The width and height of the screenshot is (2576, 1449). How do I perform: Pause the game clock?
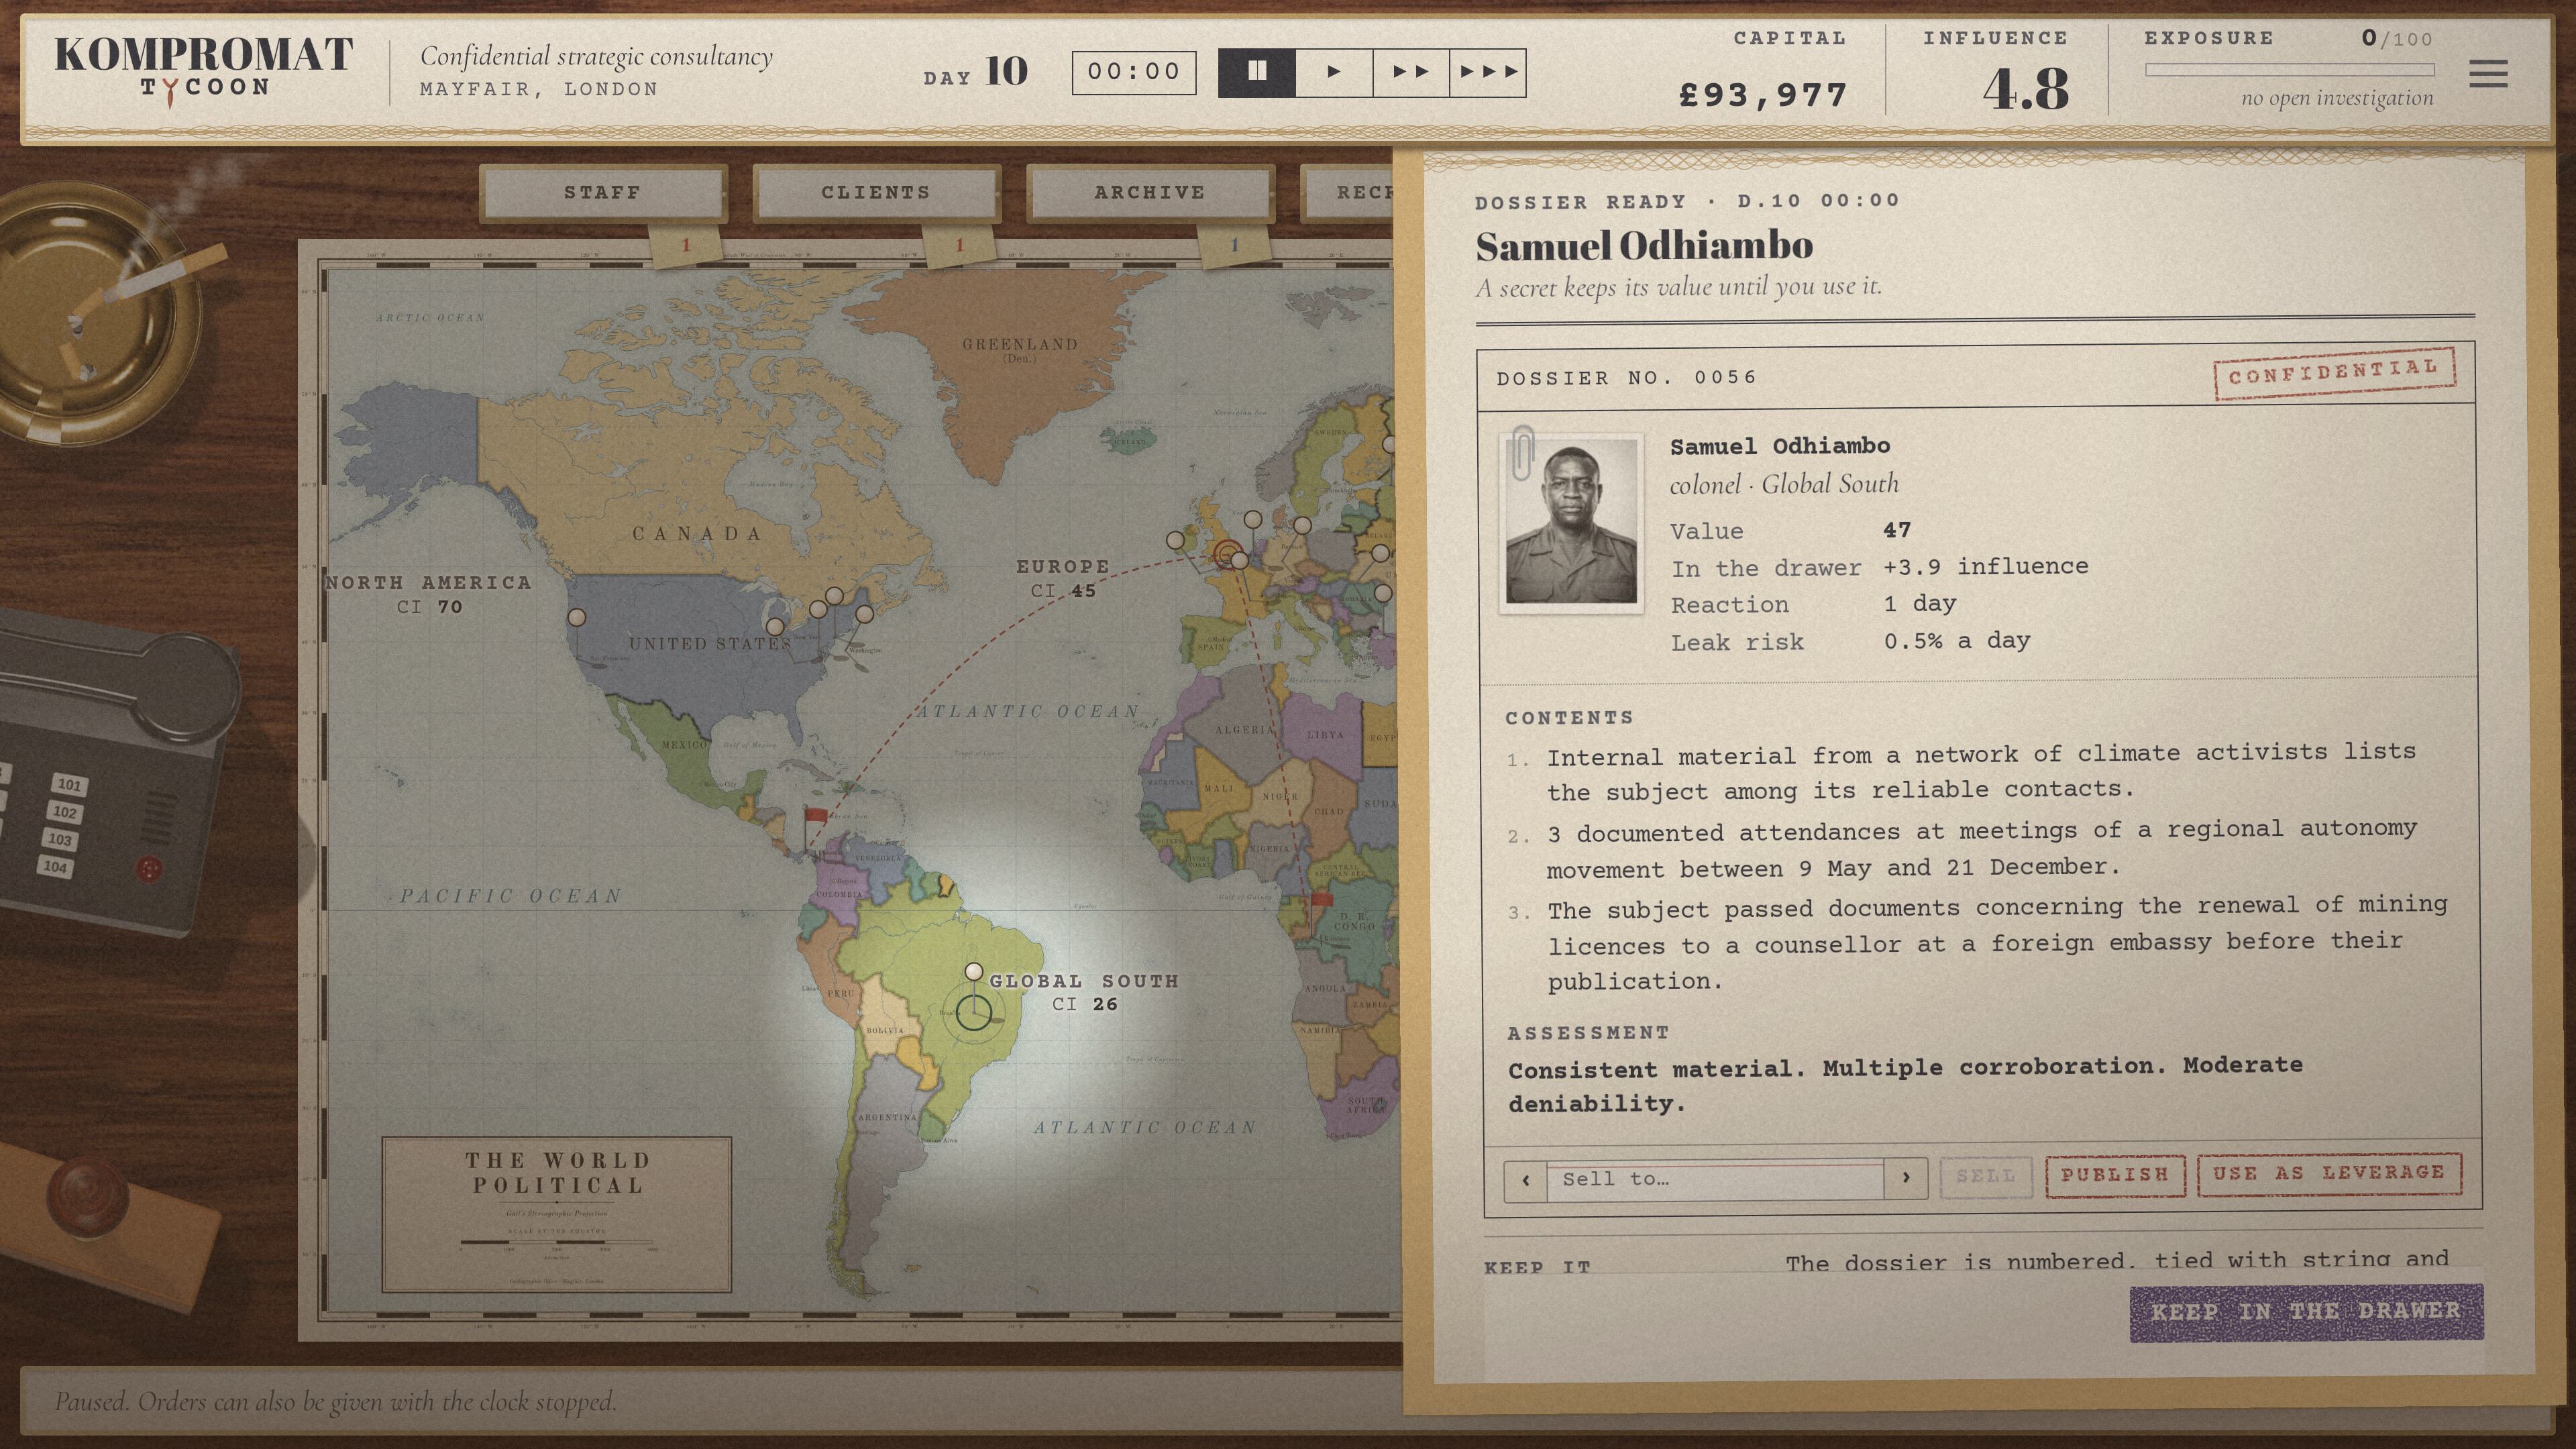1256,72
